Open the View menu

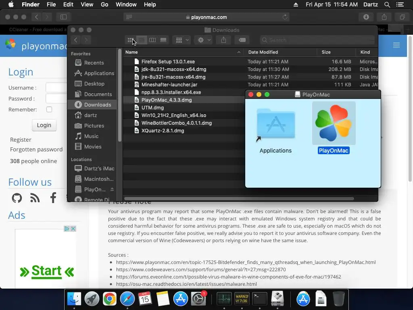point(87,4)
